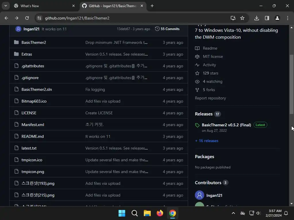Image resolution: width=294 pixels, height=220 pixels.
Task: Go forward in browser history
Action: click(x=17, y=18)
